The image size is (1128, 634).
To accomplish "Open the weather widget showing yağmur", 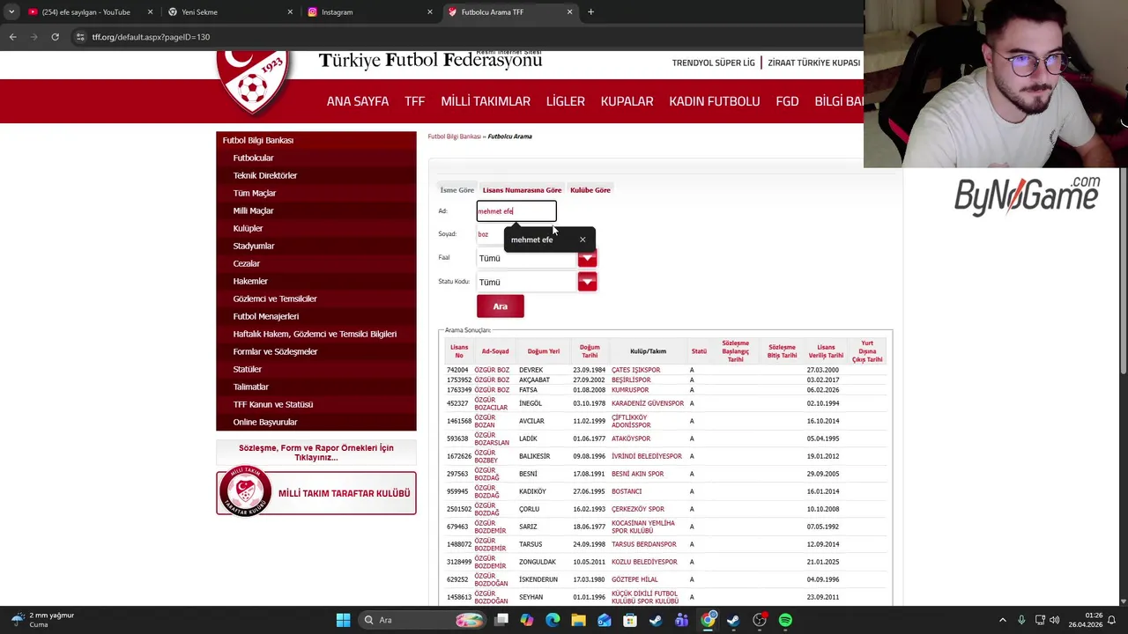I will click(x=42, y=620).
